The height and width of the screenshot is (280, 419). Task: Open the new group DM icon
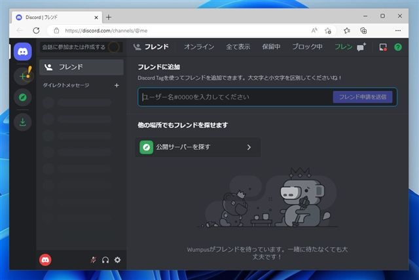click(x=361, y=47)
